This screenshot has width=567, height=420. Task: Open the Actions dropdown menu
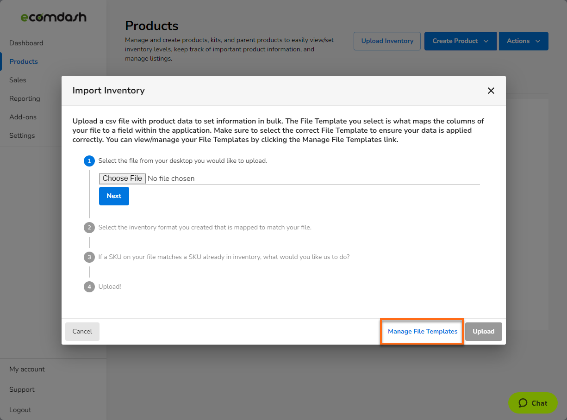(523, 41)
